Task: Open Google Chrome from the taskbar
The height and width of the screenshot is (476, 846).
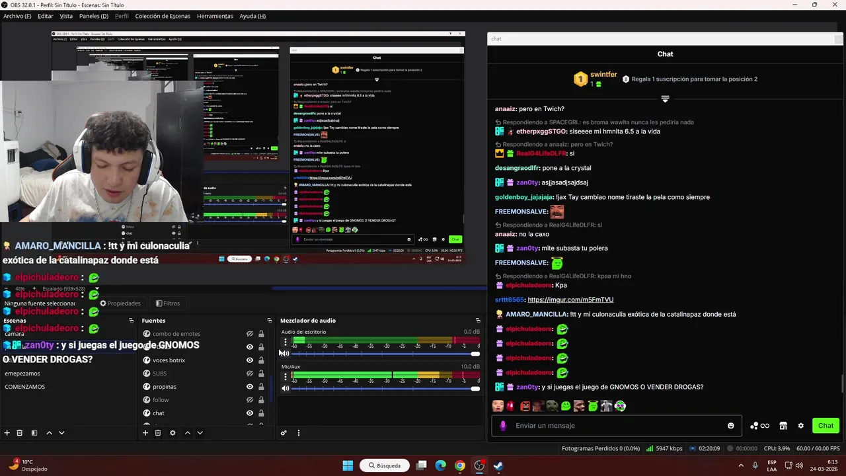Action: click(x=460, y=465)
